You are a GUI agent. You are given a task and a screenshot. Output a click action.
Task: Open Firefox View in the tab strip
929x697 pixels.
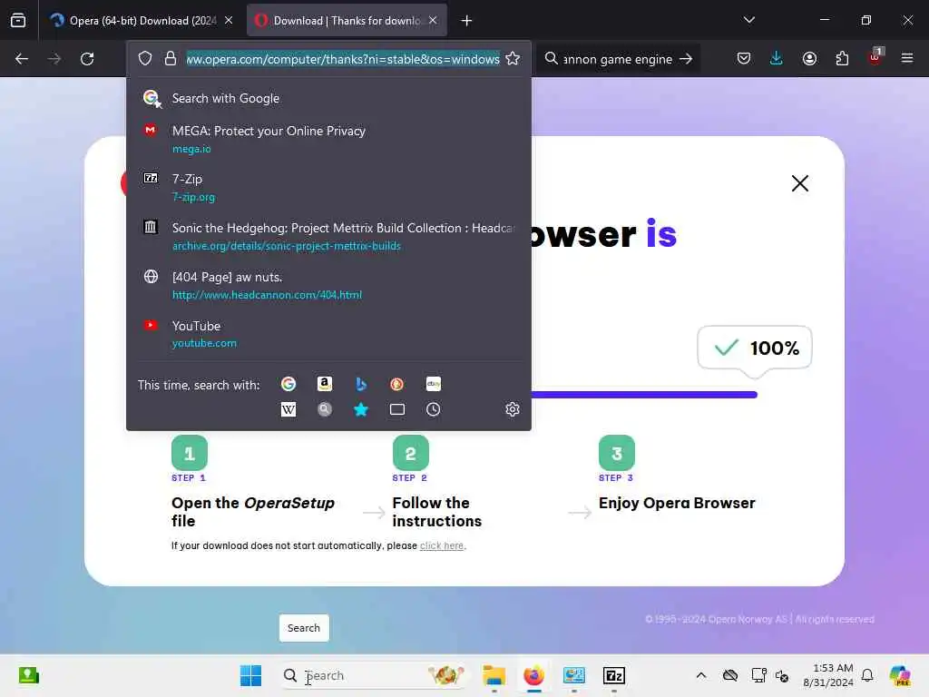[18, 21]
